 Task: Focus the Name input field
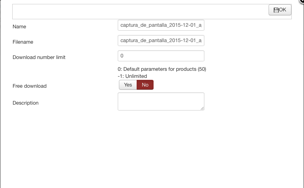click(161, 25)
